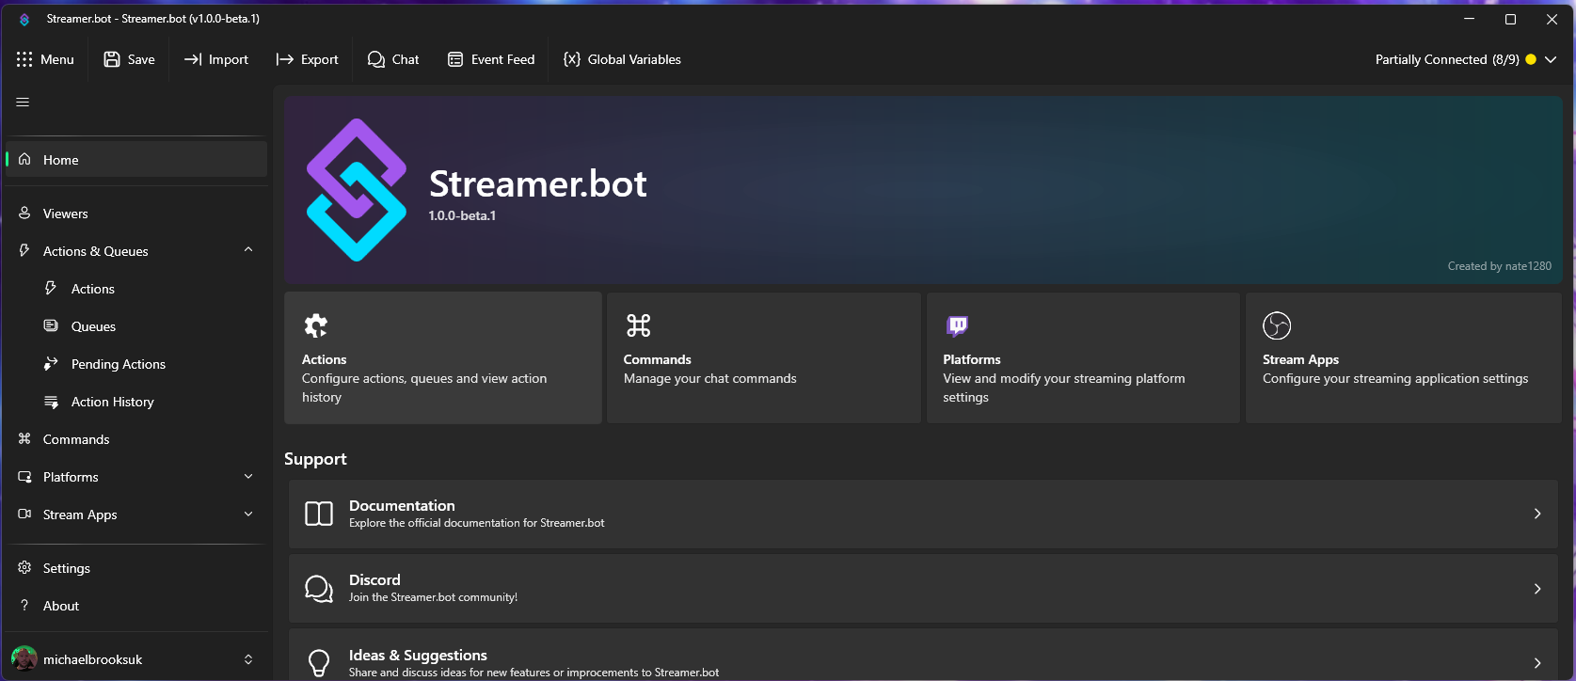The image size is (1576, 681).
Task: Click the About question mark icon
Action: (24, 605)
